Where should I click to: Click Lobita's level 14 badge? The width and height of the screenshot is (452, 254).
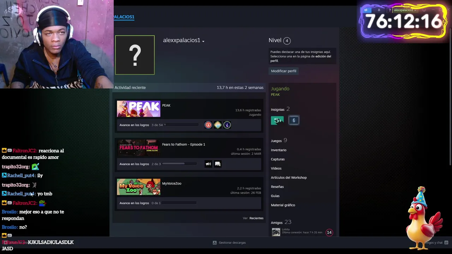click(329, 232)
